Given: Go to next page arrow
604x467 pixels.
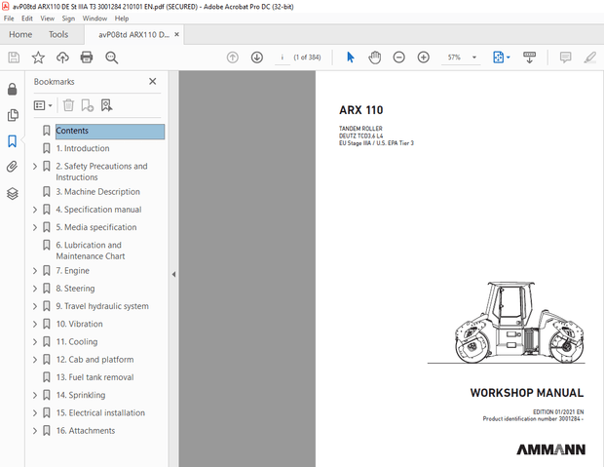Looking at the screenshot, I should pos(257,58).
